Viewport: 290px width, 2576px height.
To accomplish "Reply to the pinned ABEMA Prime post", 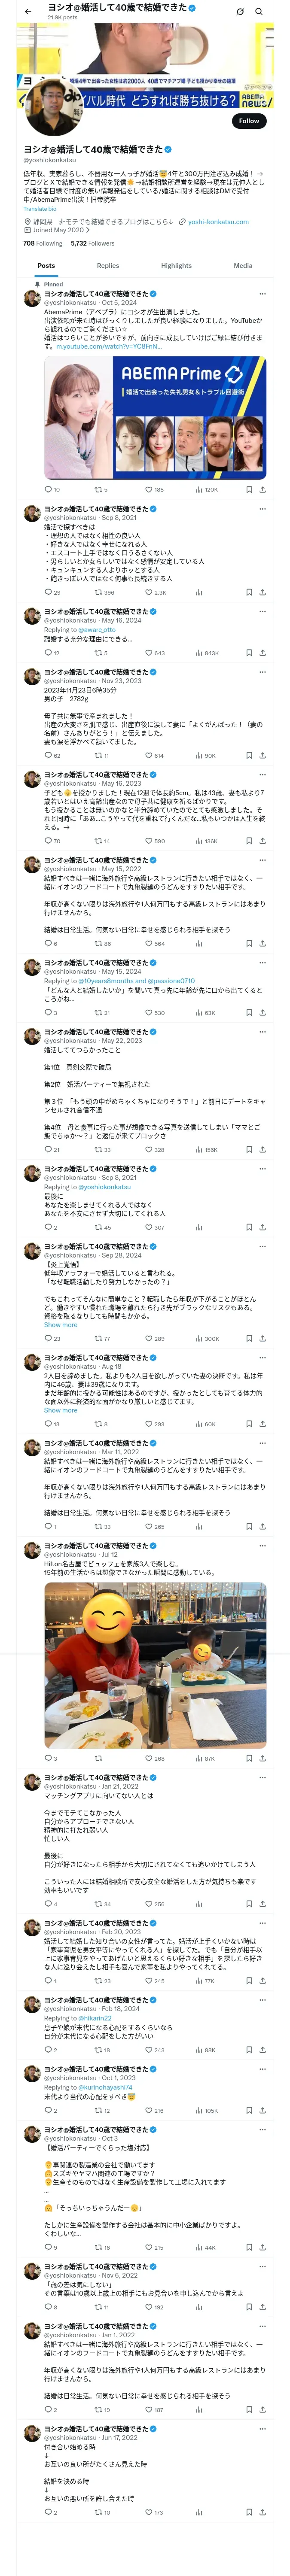I will (x=49, y=490).
